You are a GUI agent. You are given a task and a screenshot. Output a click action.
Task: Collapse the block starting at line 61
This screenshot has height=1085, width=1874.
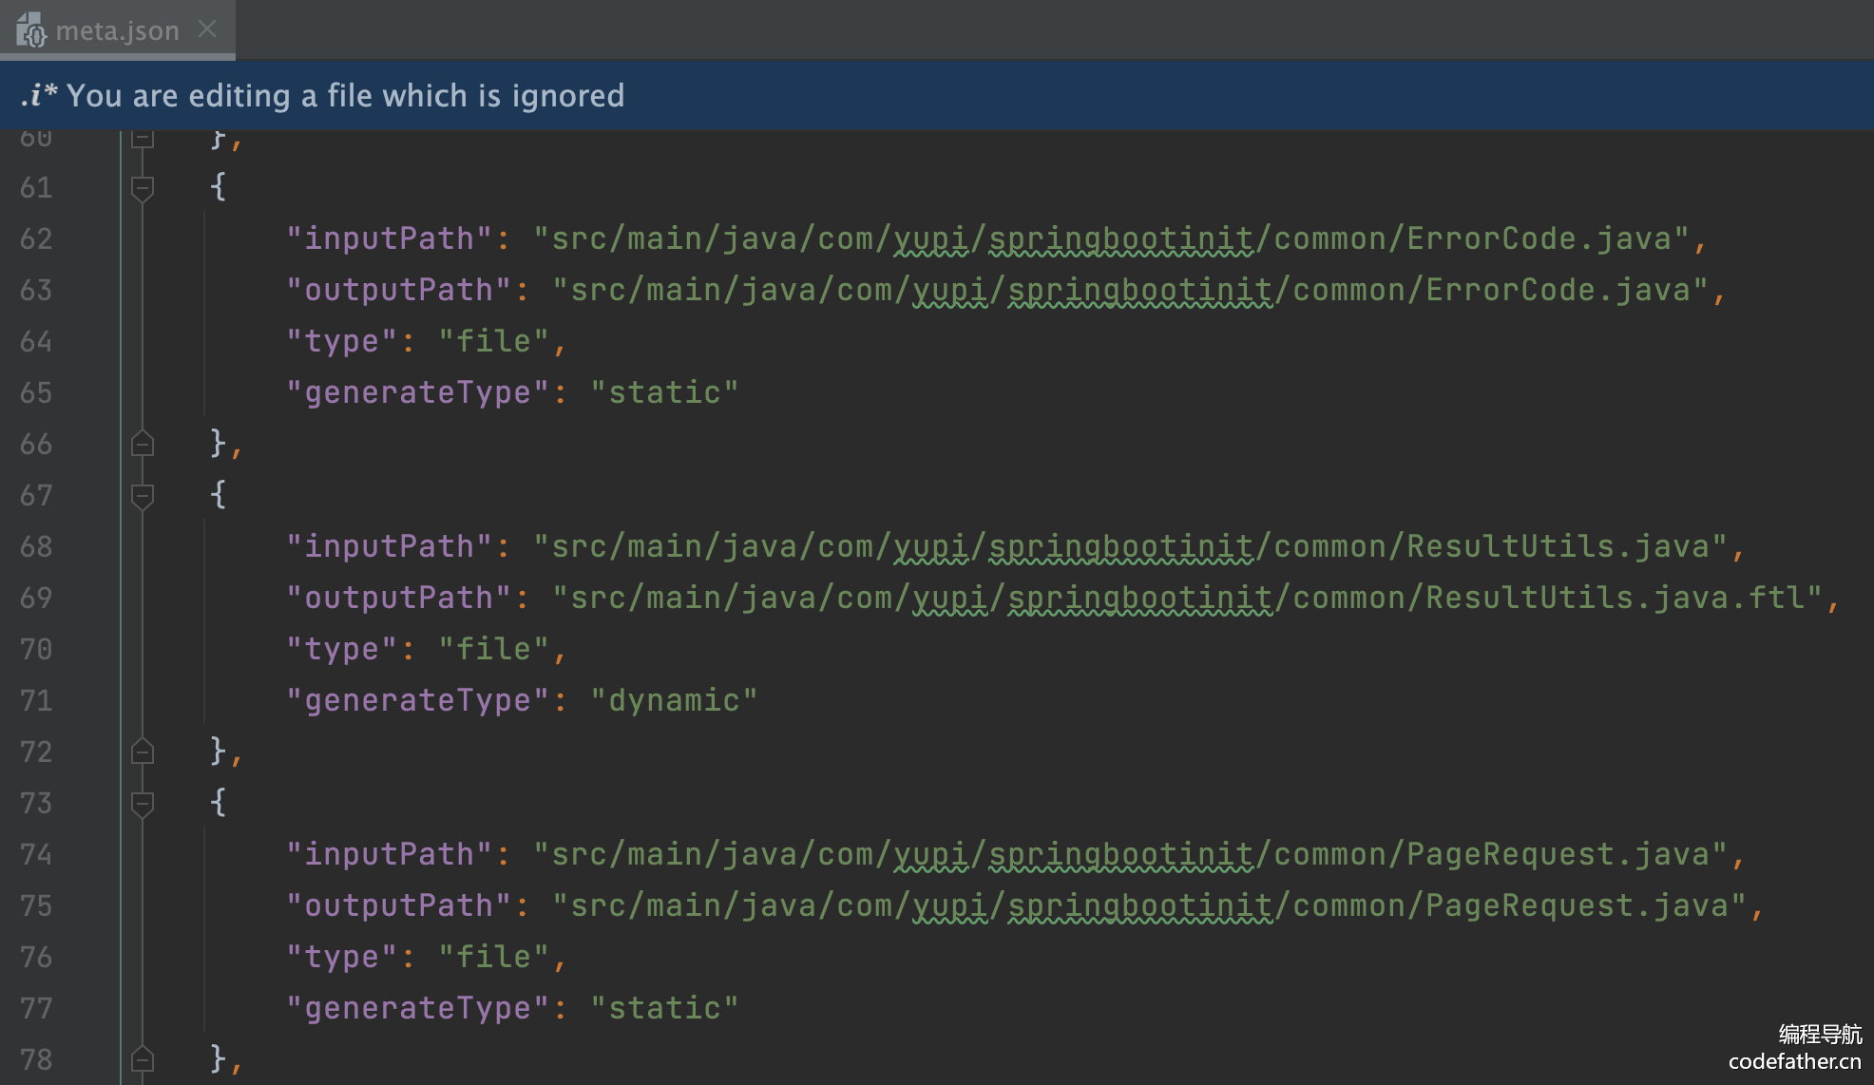[143, 187]
